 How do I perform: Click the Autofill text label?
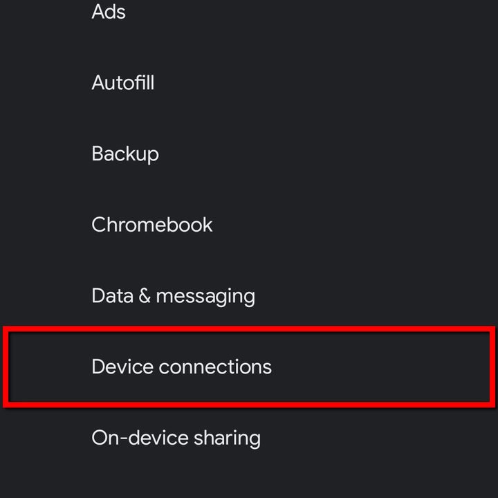(123, 83)
